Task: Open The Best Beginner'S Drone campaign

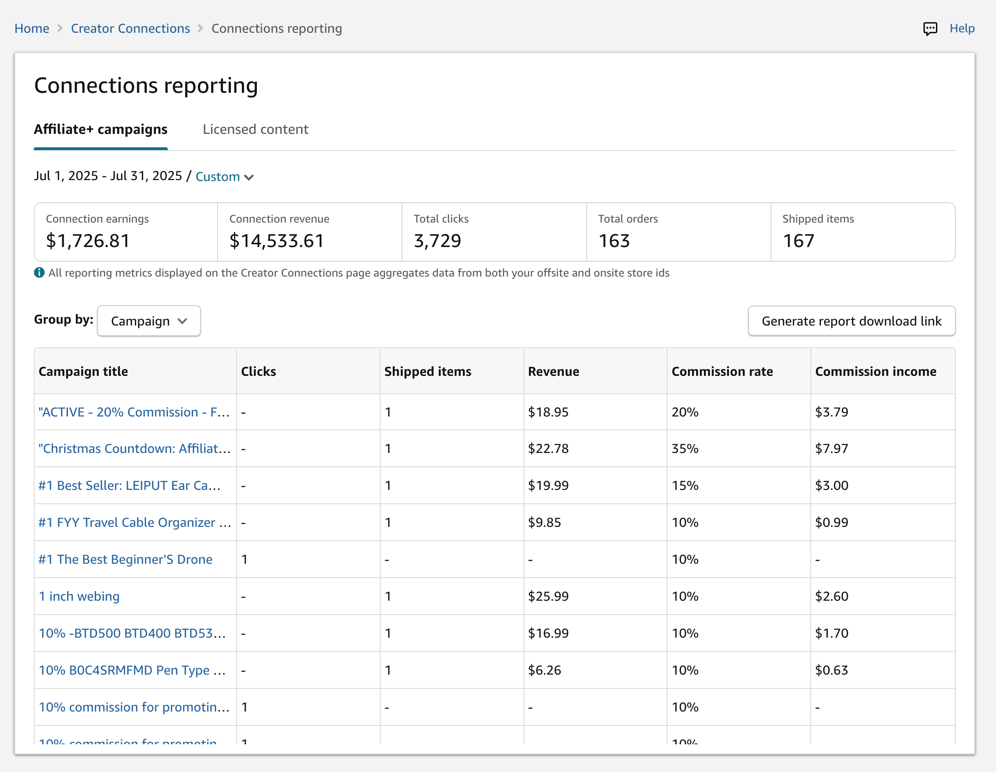Action: click(x=125, y=559)
